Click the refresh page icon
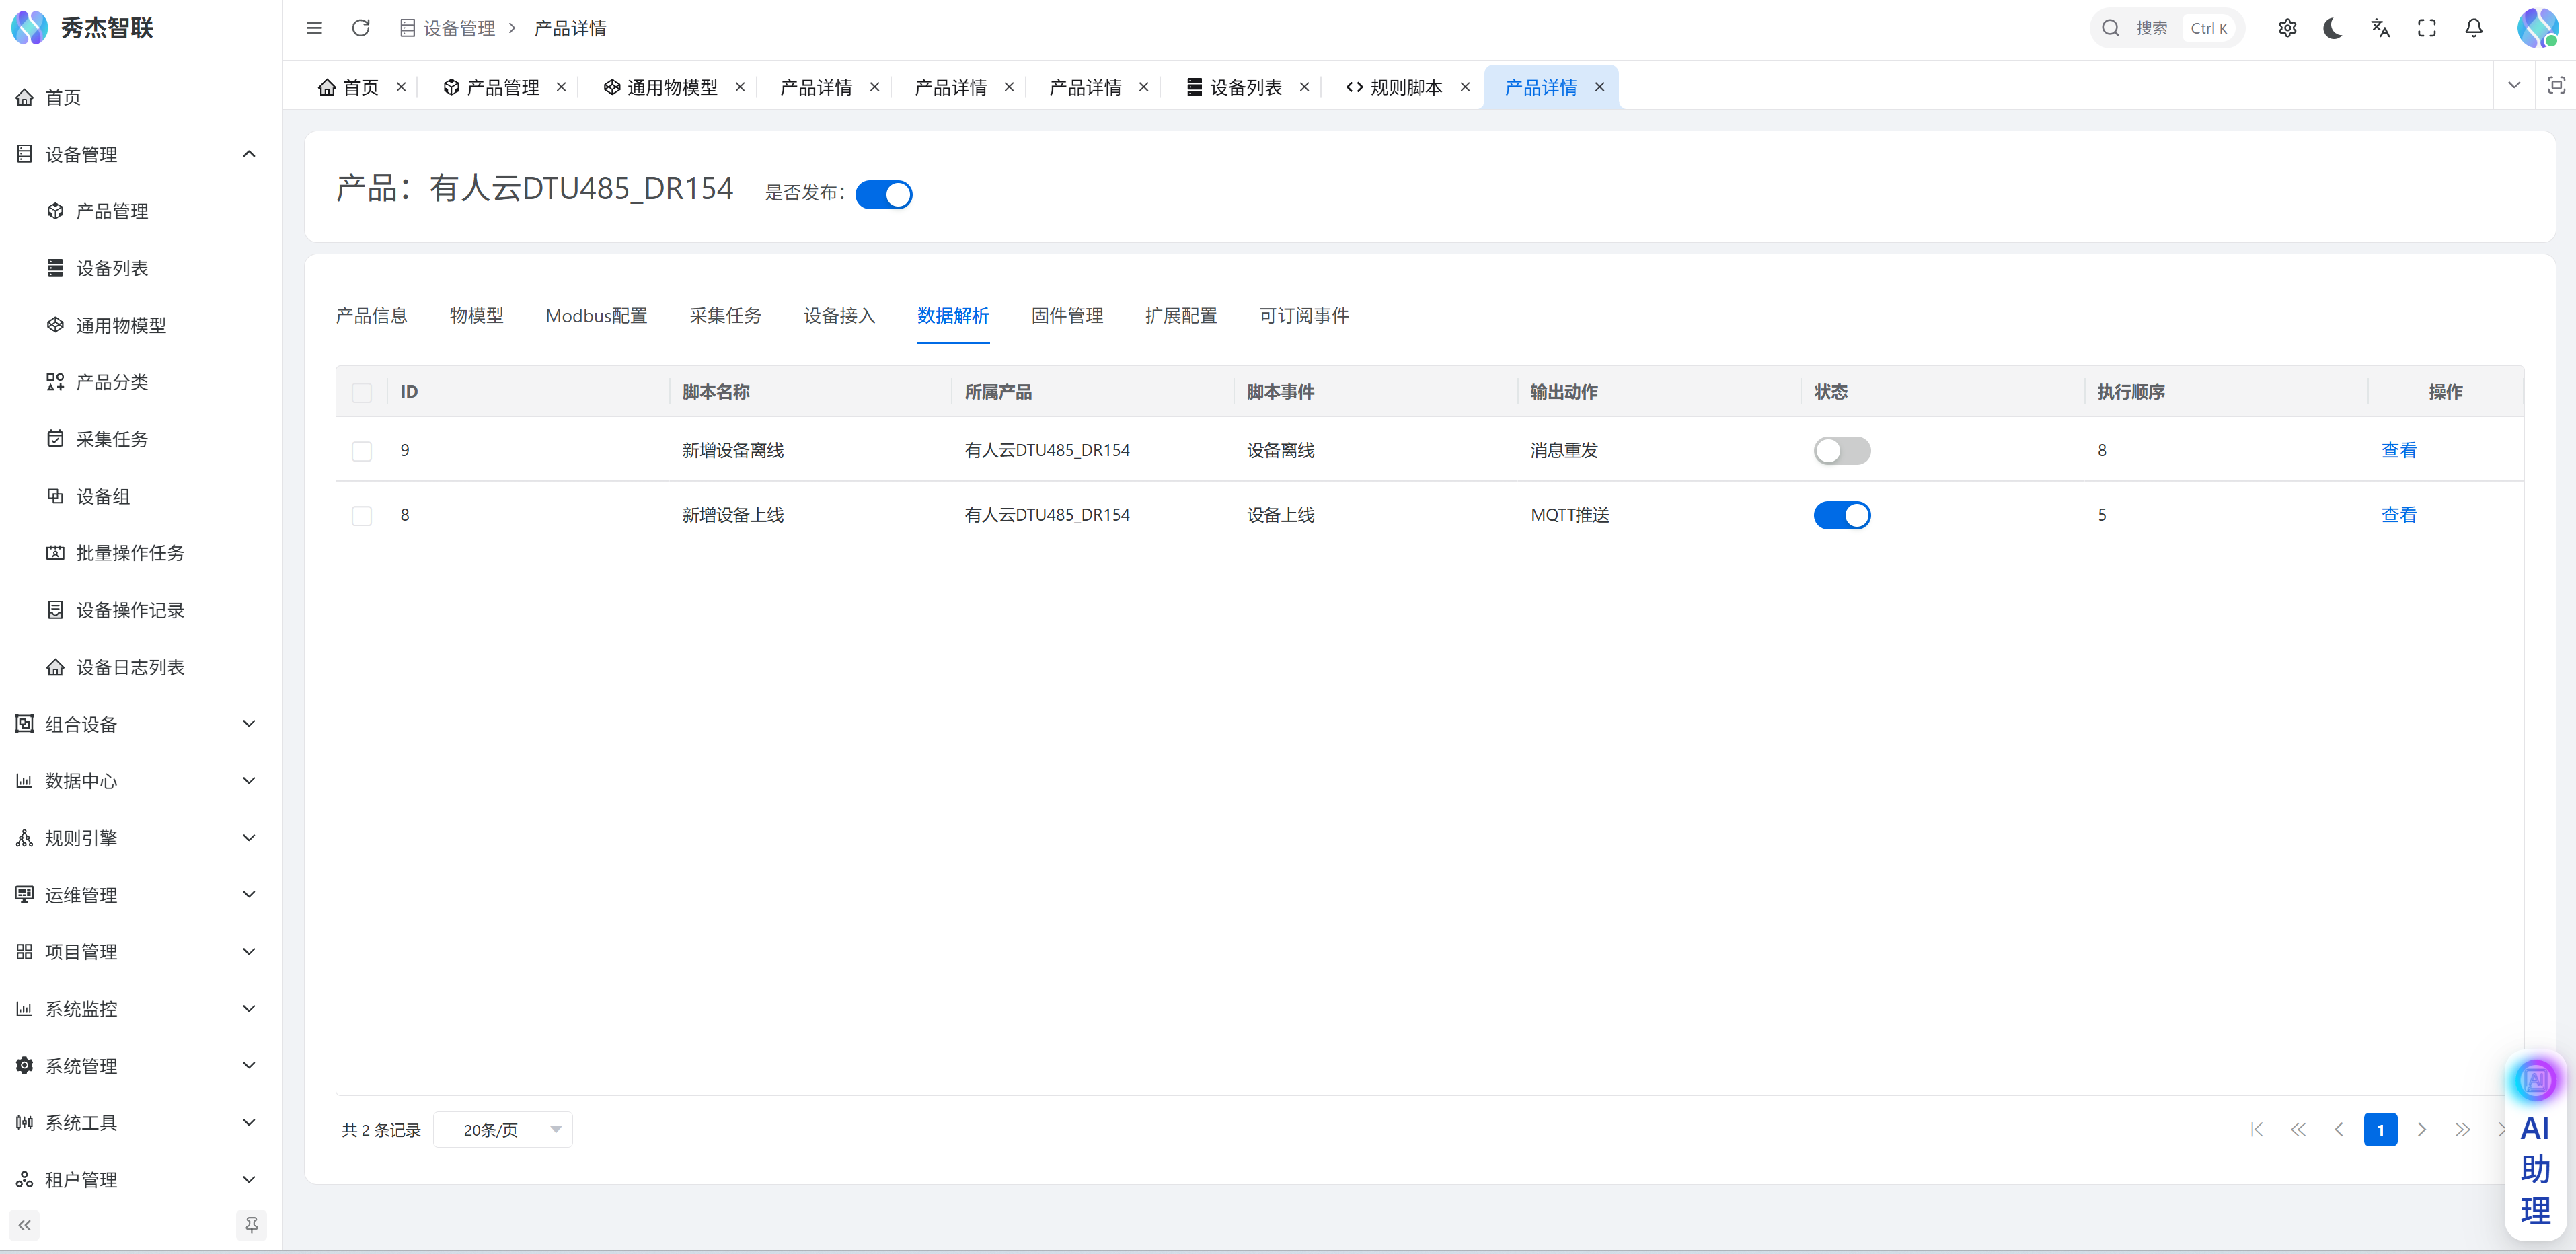 [x=361, y=28]
